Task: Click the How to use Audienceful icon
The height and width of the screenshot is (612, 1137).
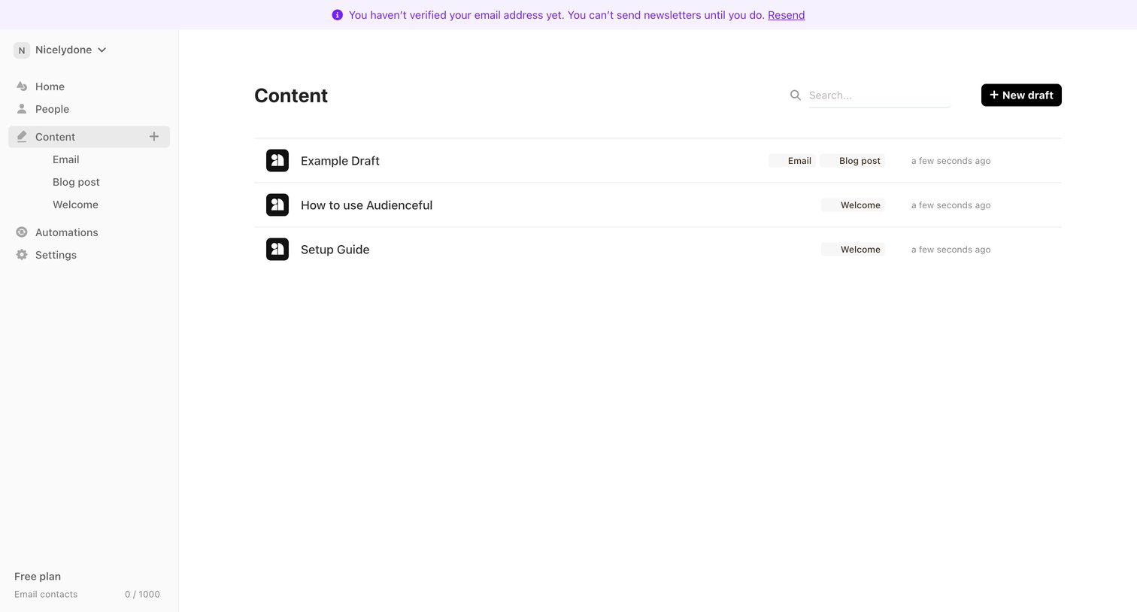Action: (x=277, y=205)
